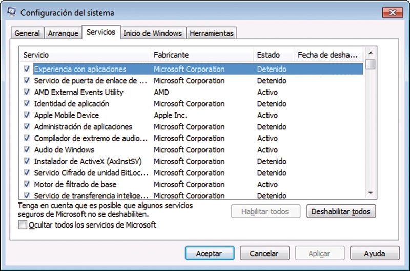
Task: Click Detenido status of Identidad de aplicación
Action: [272, 104]
